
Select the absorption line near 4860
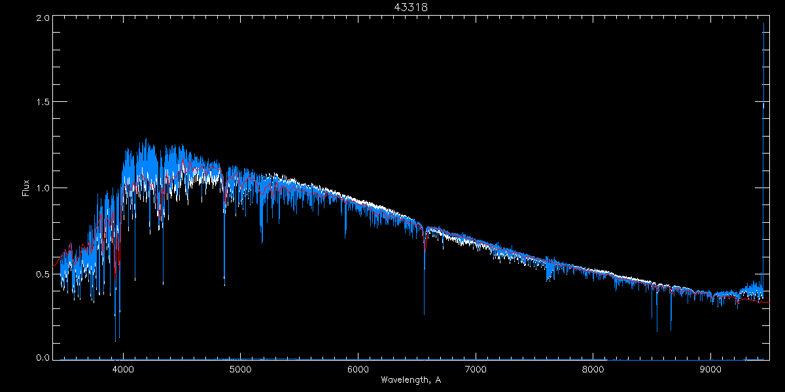click(x=224, y=282)
